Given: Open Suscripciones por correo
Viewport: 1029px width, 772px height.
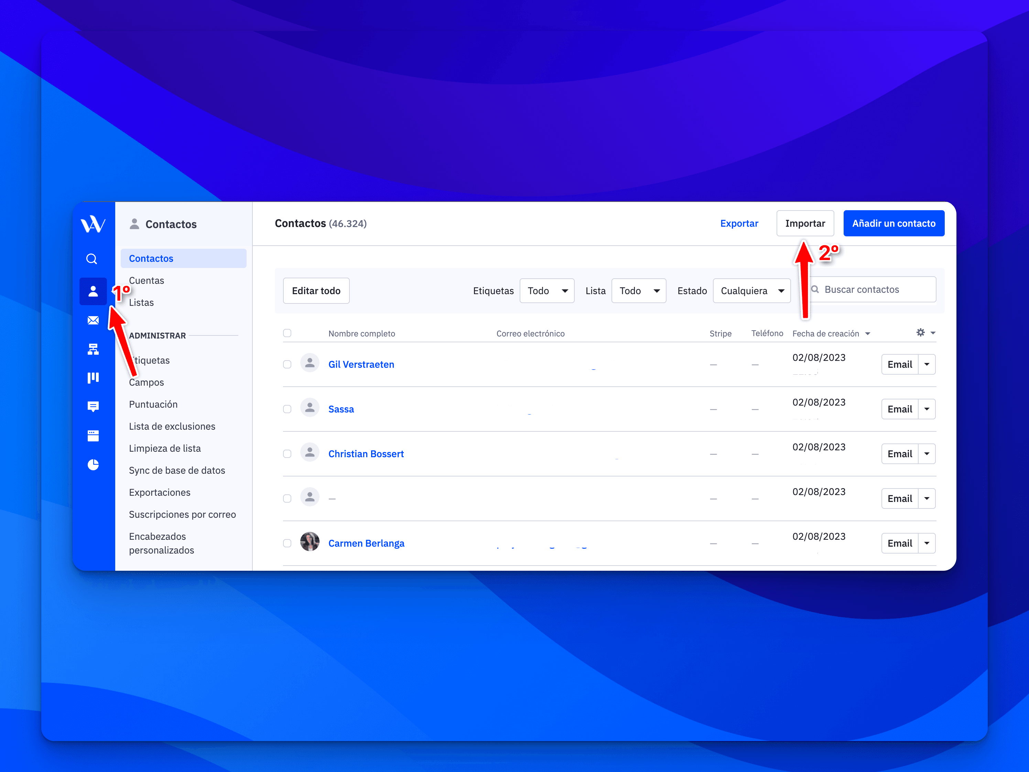Looking at the screenshot, I should pos(182,515).
